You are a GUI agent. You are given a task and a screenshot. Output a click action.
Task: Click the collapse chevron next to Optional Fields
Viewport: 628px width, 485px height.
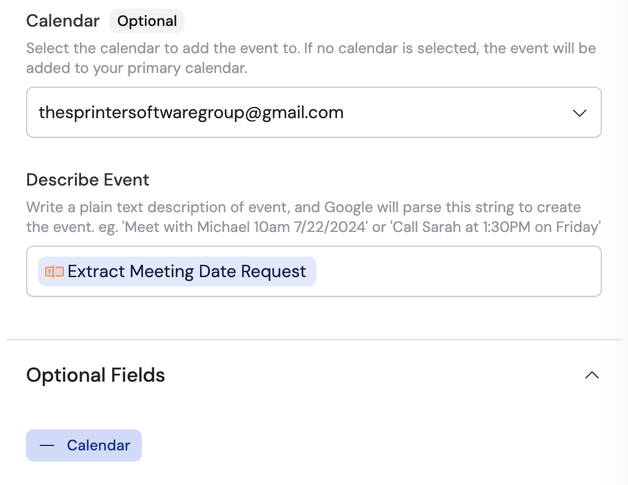tap(591, 375)
